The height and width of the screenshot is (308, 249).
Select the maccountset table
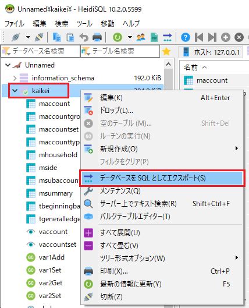pos(59,129)
